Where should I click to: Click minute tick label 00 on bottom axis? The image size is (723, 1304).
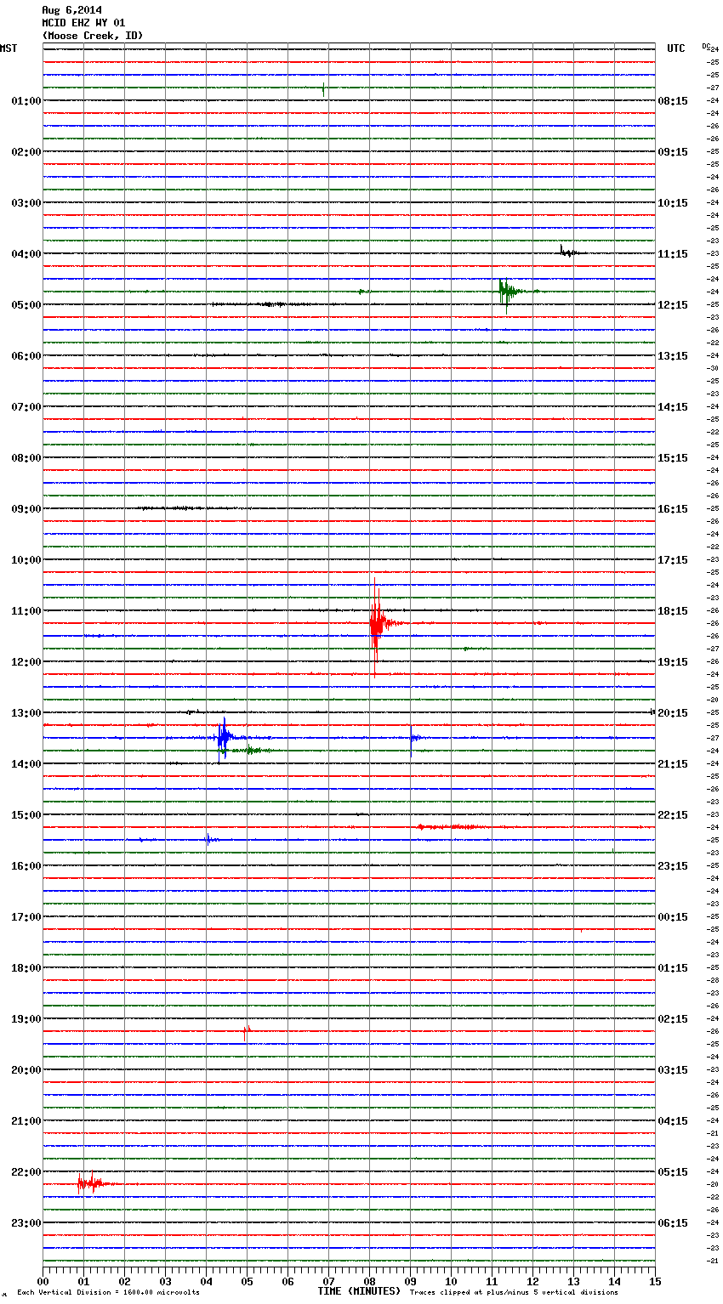point(43,1281)
